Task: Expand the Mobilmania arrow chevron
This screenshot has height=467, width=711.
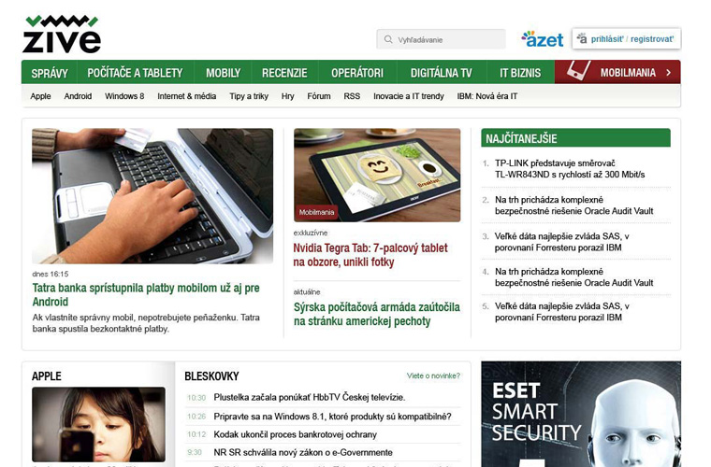Action: [x=668, y=73]
